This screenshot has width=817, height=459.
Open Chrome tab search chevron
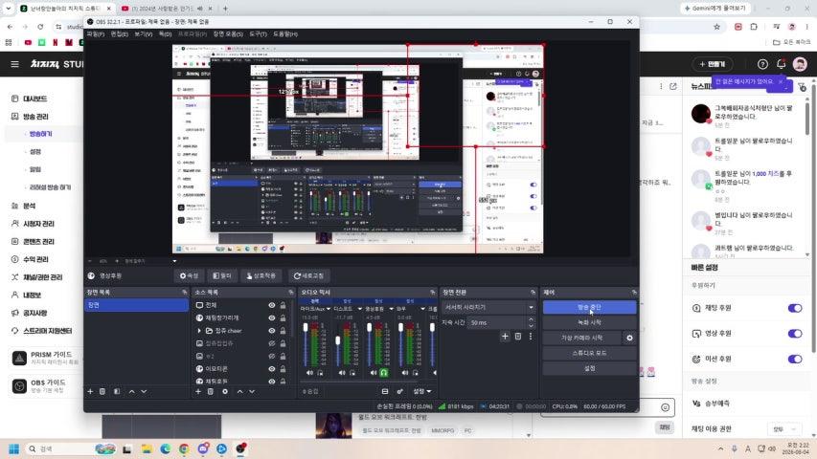click(9, 9)
